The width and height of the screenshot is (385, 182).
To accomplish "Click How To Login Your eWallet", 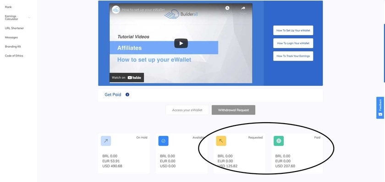I will point(293,43).
